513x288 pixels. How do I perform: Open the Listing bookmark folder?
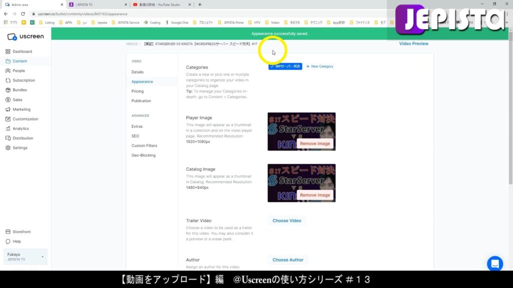pyautogui.click(x=47, y=22)
